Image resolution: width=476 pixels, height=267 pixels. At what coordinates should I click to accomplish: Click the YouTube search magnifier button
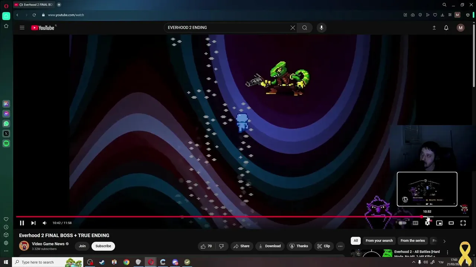coord(305,27)
